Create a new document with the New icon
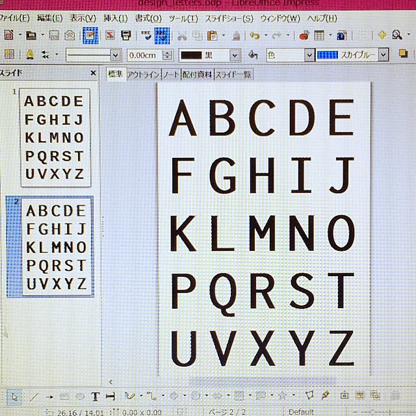Screen dimensions: 416x416 click(8, 34)
